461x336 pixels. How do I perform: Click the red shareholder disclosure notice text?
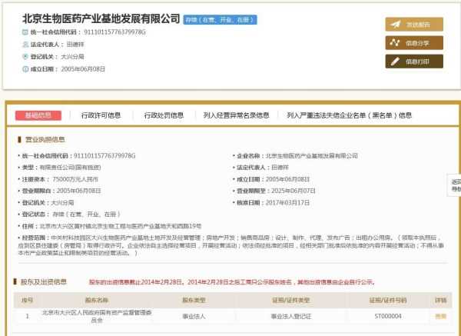(x=232, y=282)
